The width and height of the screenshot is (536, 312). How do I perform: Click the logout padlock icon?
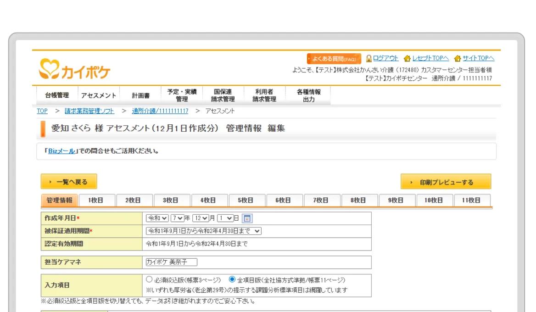click(x=368, y=58)
